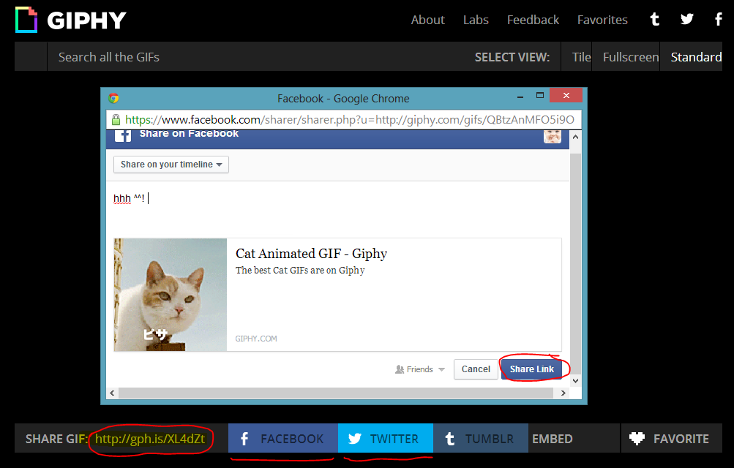This screenshot has width=734, height=468.
Task: Share the GIF with the TUMBLR button
Action: [x=481, y=438]
